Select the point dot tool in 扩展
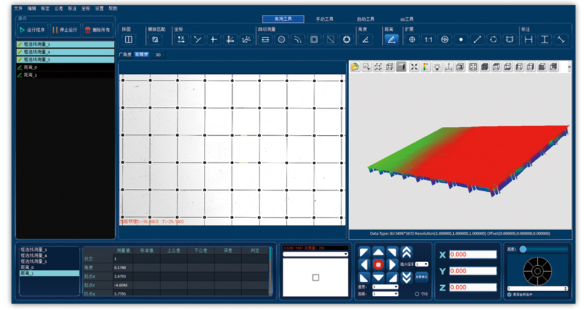Viewport: 585px width, 310px height. pos(461,40)
